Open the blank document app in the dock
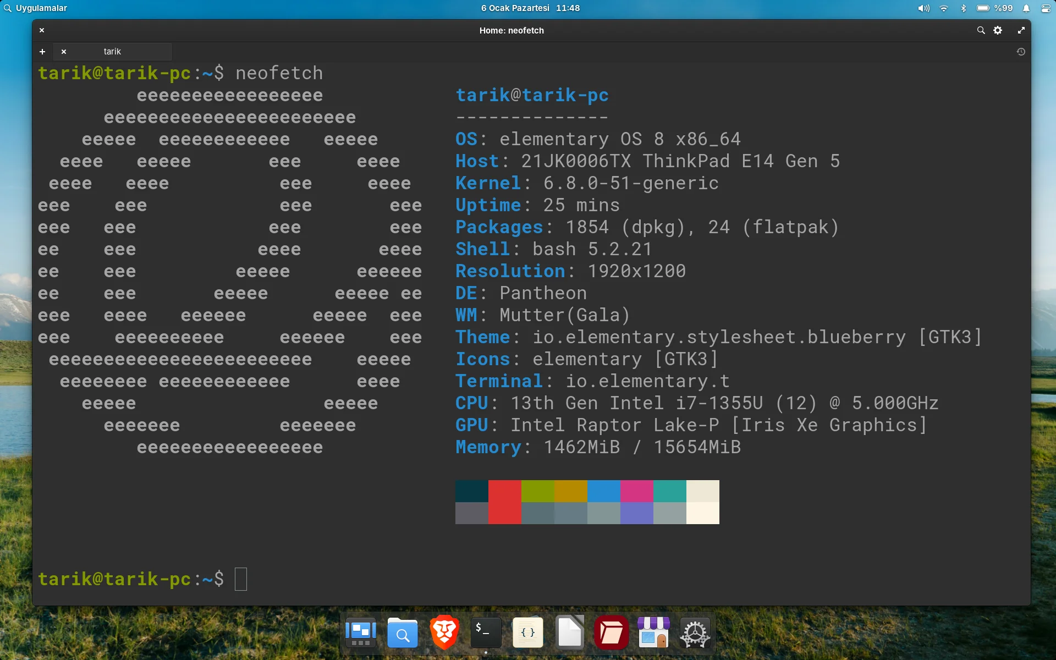The image size is (1056, 660). pos(570,632)
